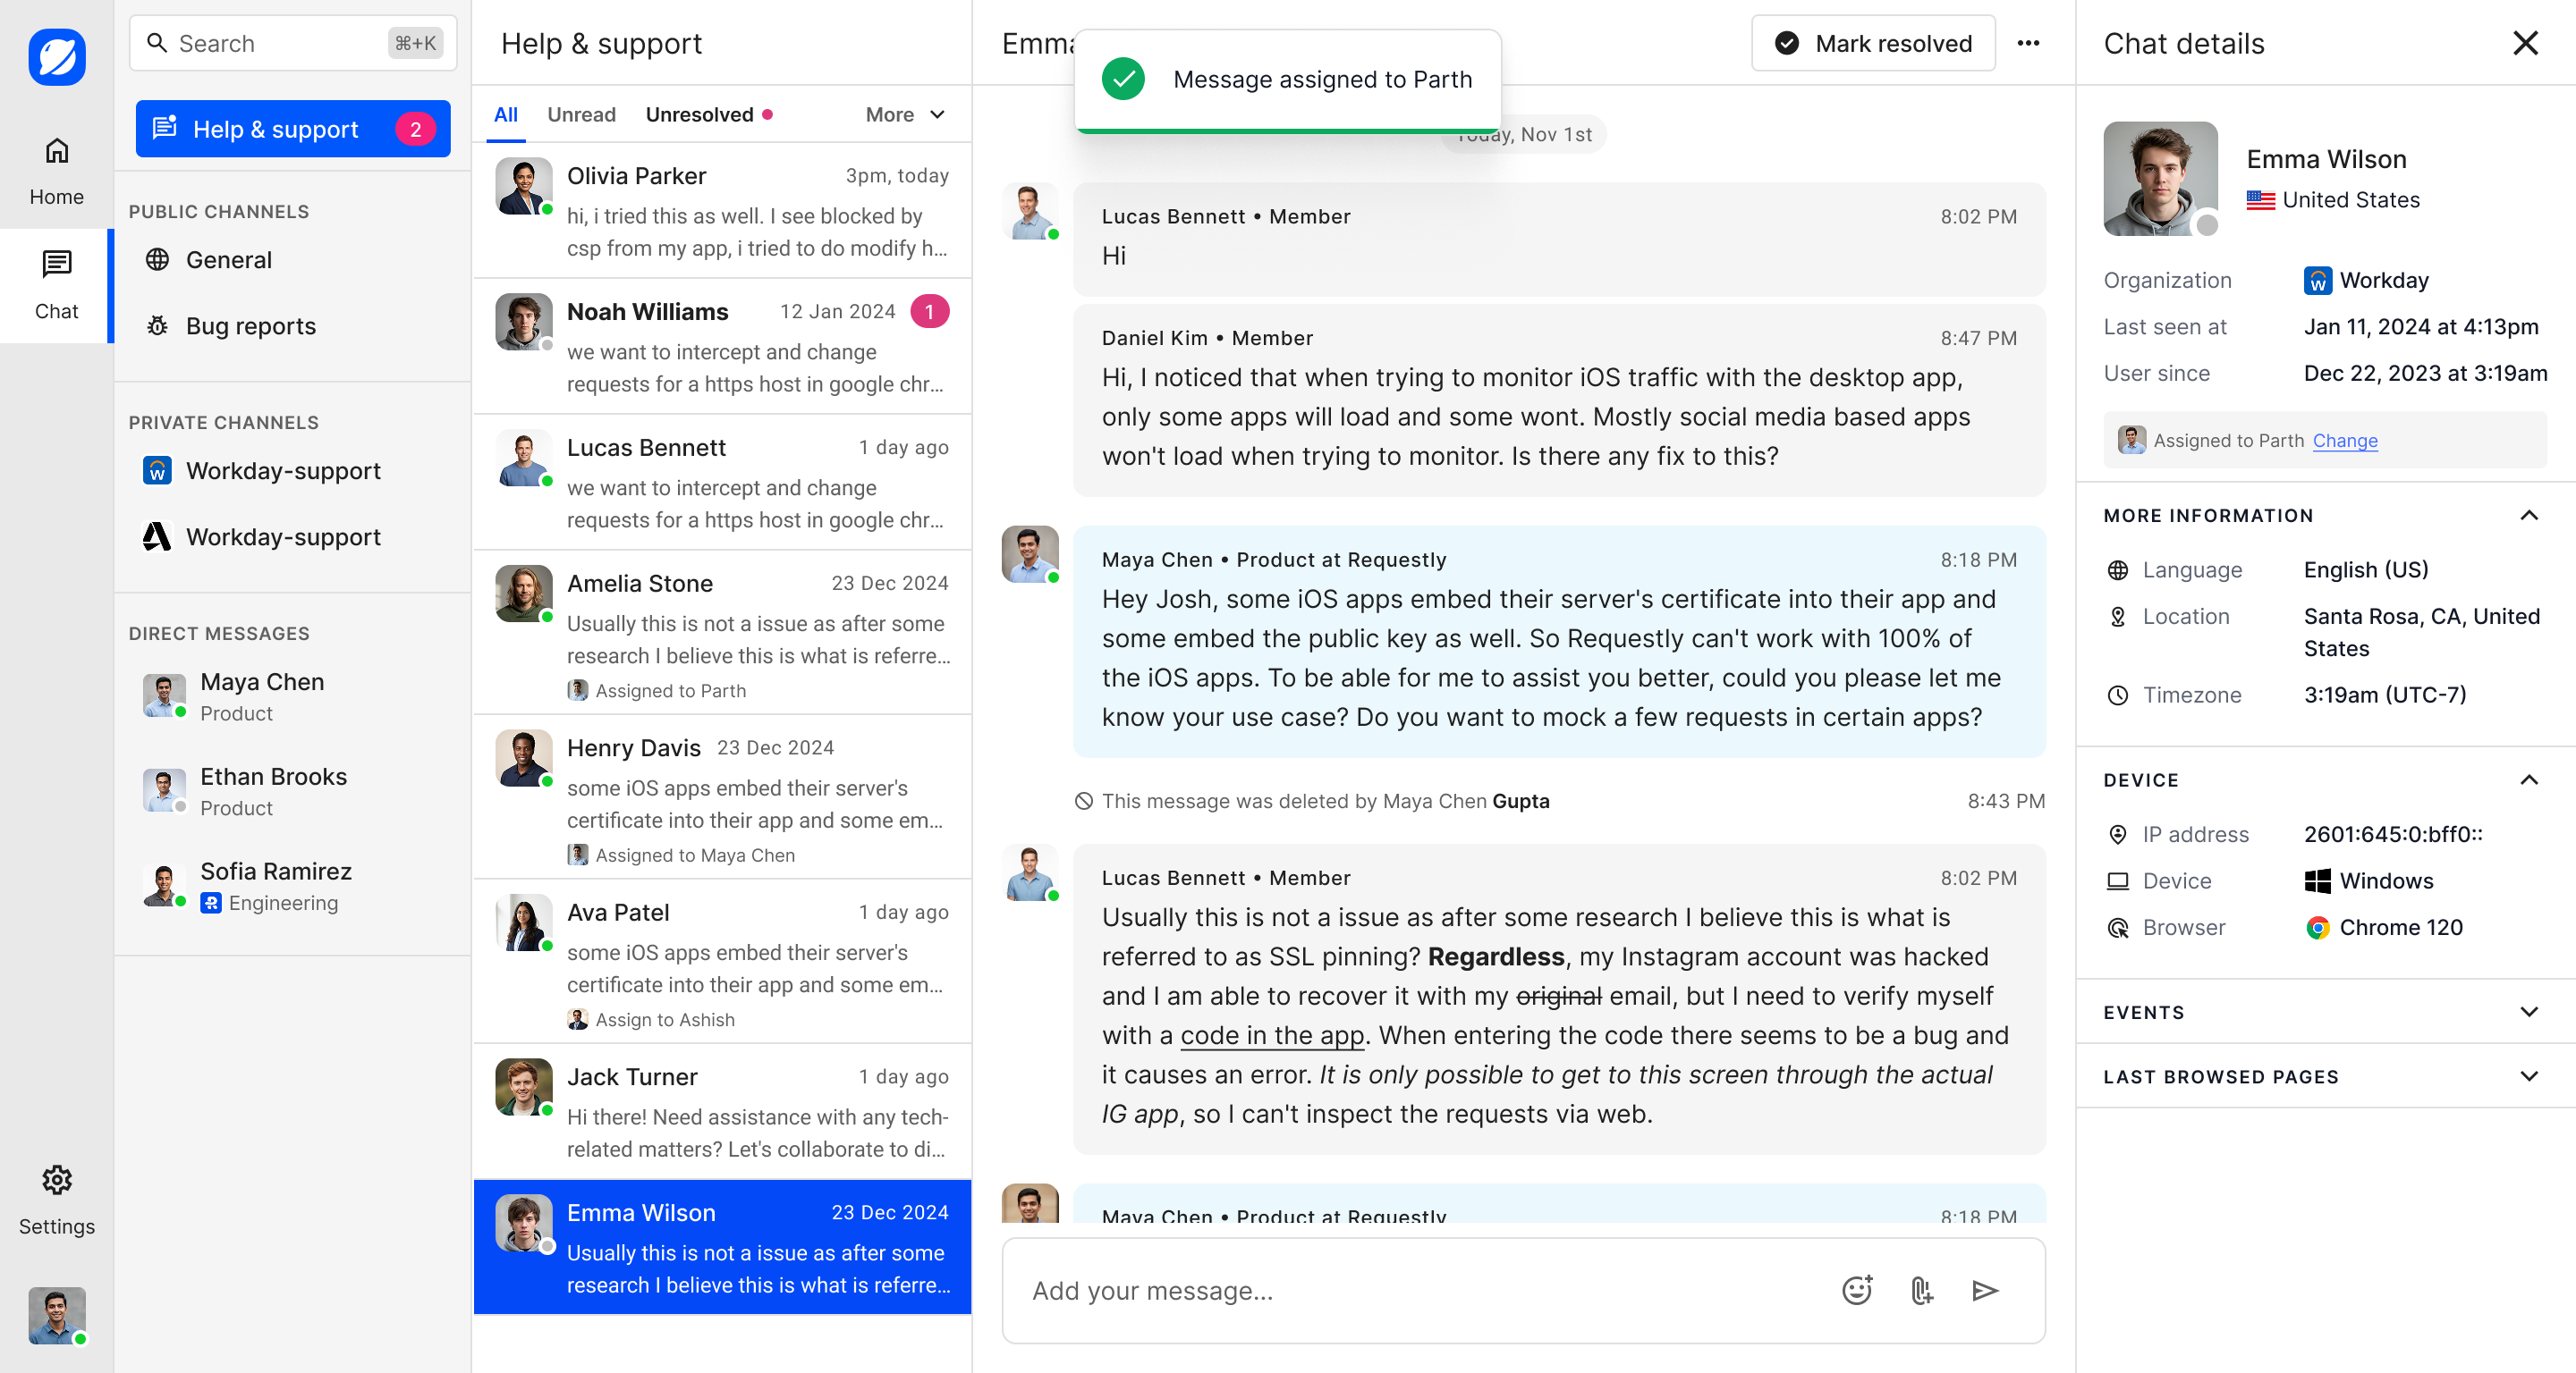Screen dimensions: 2576x1373
Task: Click the Timezone clock icon
Action: pyautogui.click(x=2118, y=695)
